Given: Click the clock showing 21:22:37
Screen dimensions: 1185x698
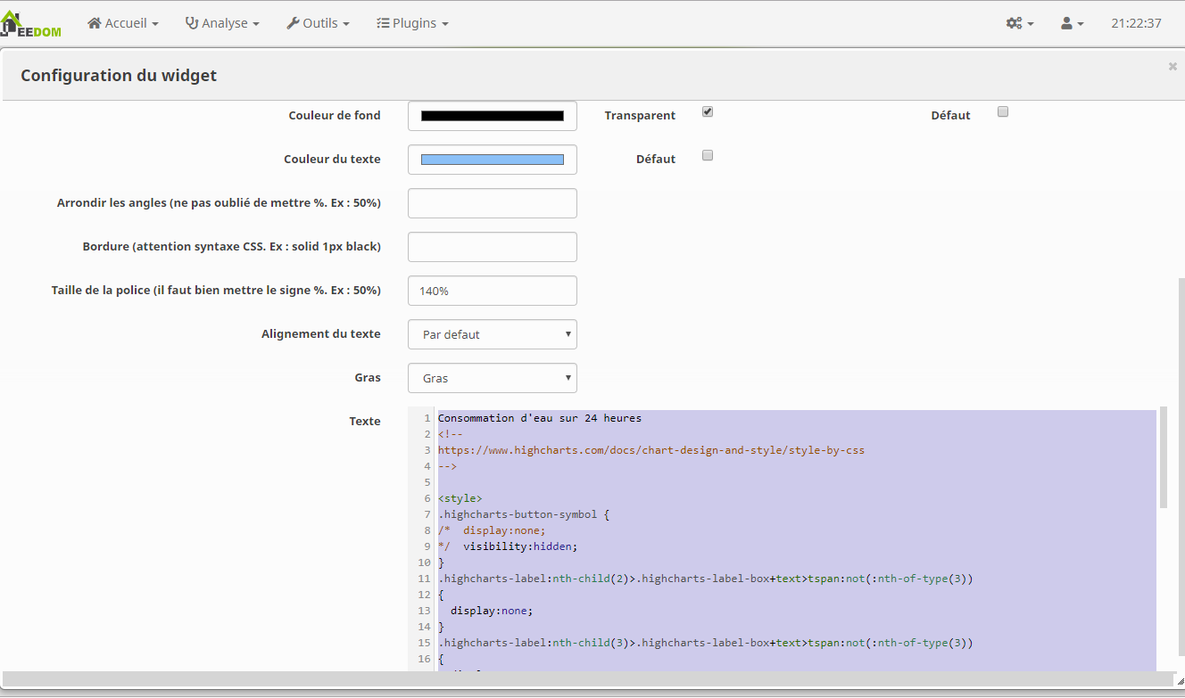Looking at the screenshot, I should coord(1136,23).
